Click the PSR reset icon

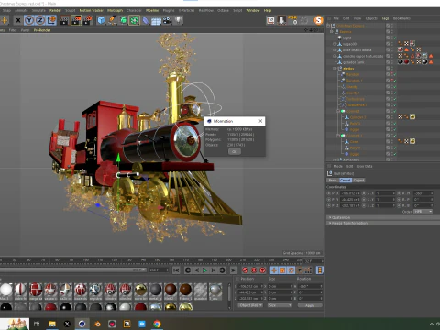pyautogui.click(x=292, y=20)
